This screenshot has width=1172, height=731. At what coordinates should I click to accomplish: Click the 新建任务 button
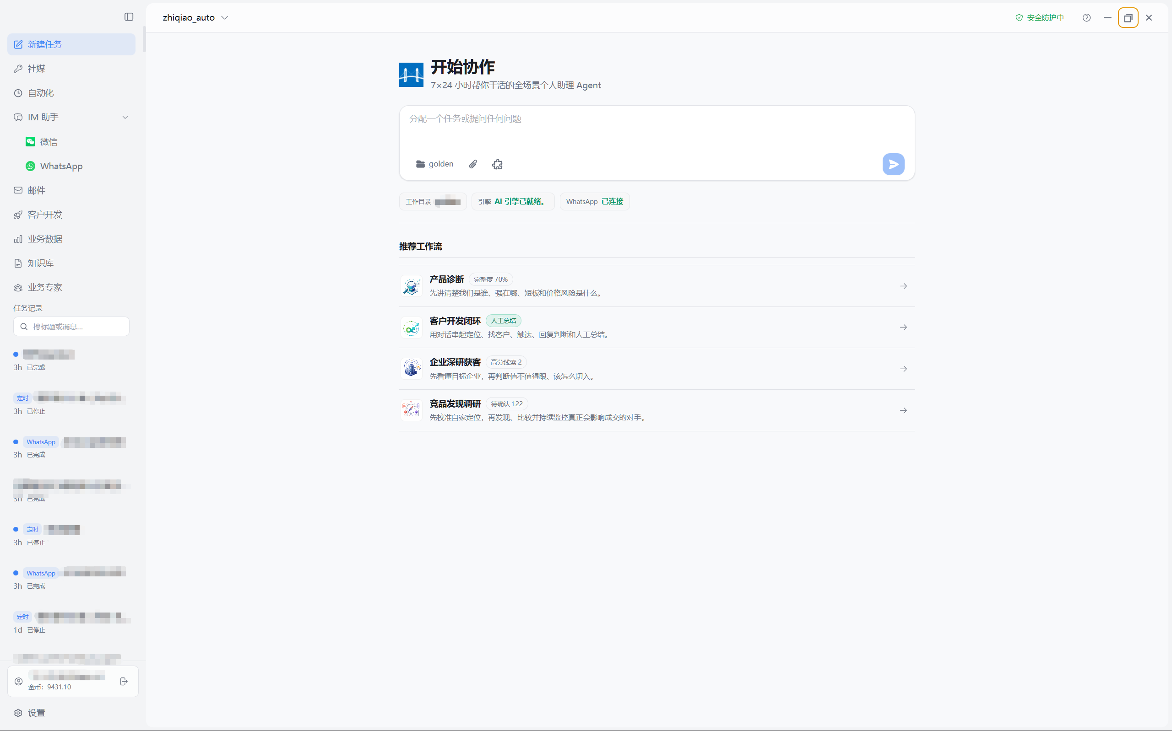pyautogui.click(x=71, y=44)
